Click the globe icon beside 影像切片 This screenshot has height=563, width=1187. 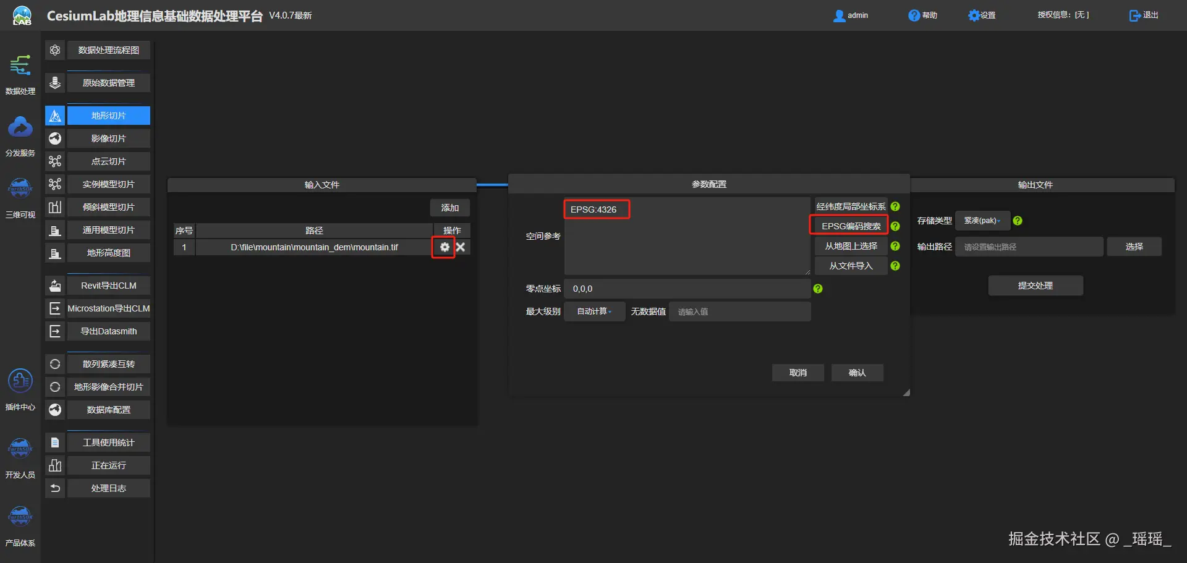coord(55,138)
